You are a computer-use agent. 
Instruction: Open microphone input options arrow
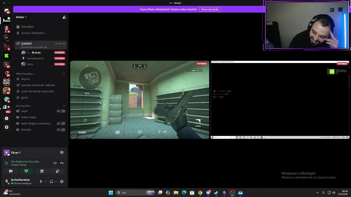(46, 181)
